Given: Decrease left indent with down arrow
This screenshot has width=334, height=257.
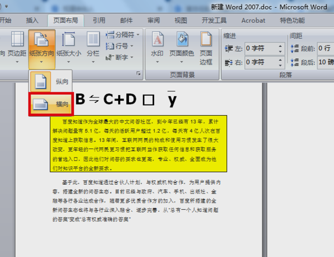Looking at the screenshot, I should 281,52.
